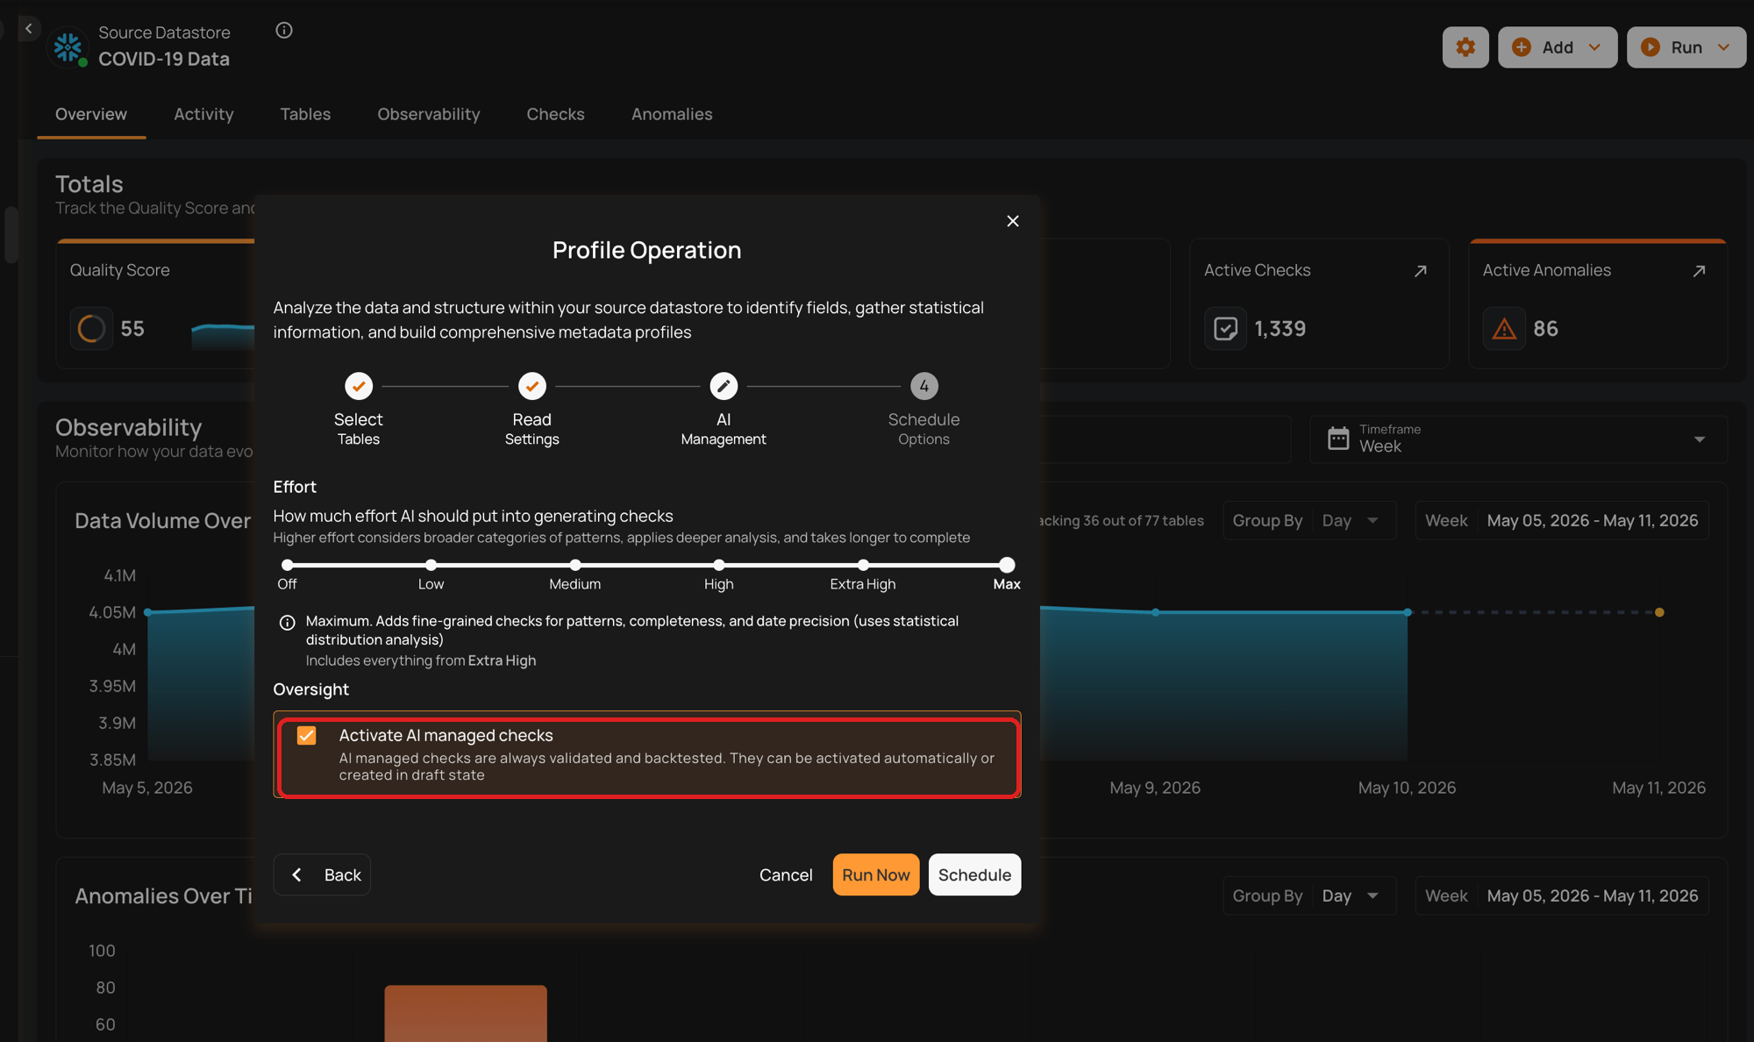Set effort slider to Off

point(287,565)
